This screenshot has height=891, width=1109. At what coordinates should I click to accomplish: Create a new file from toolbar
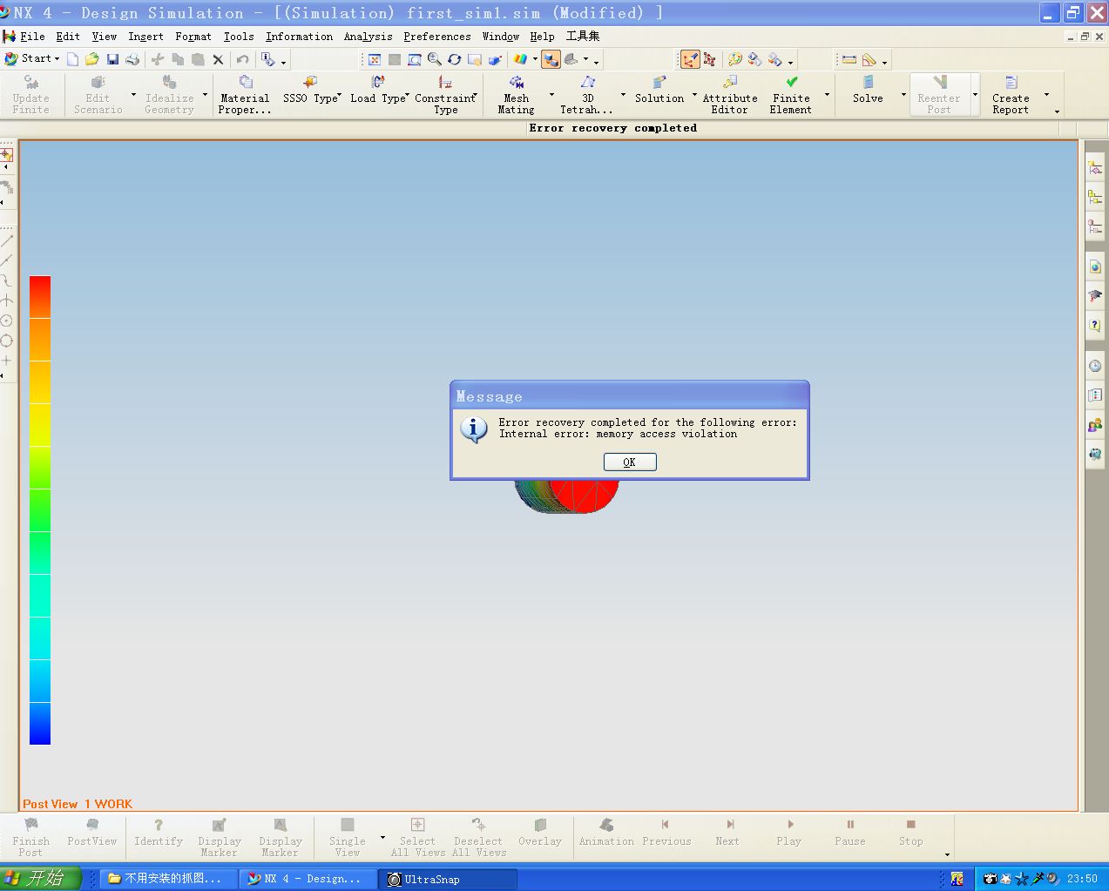73,59
